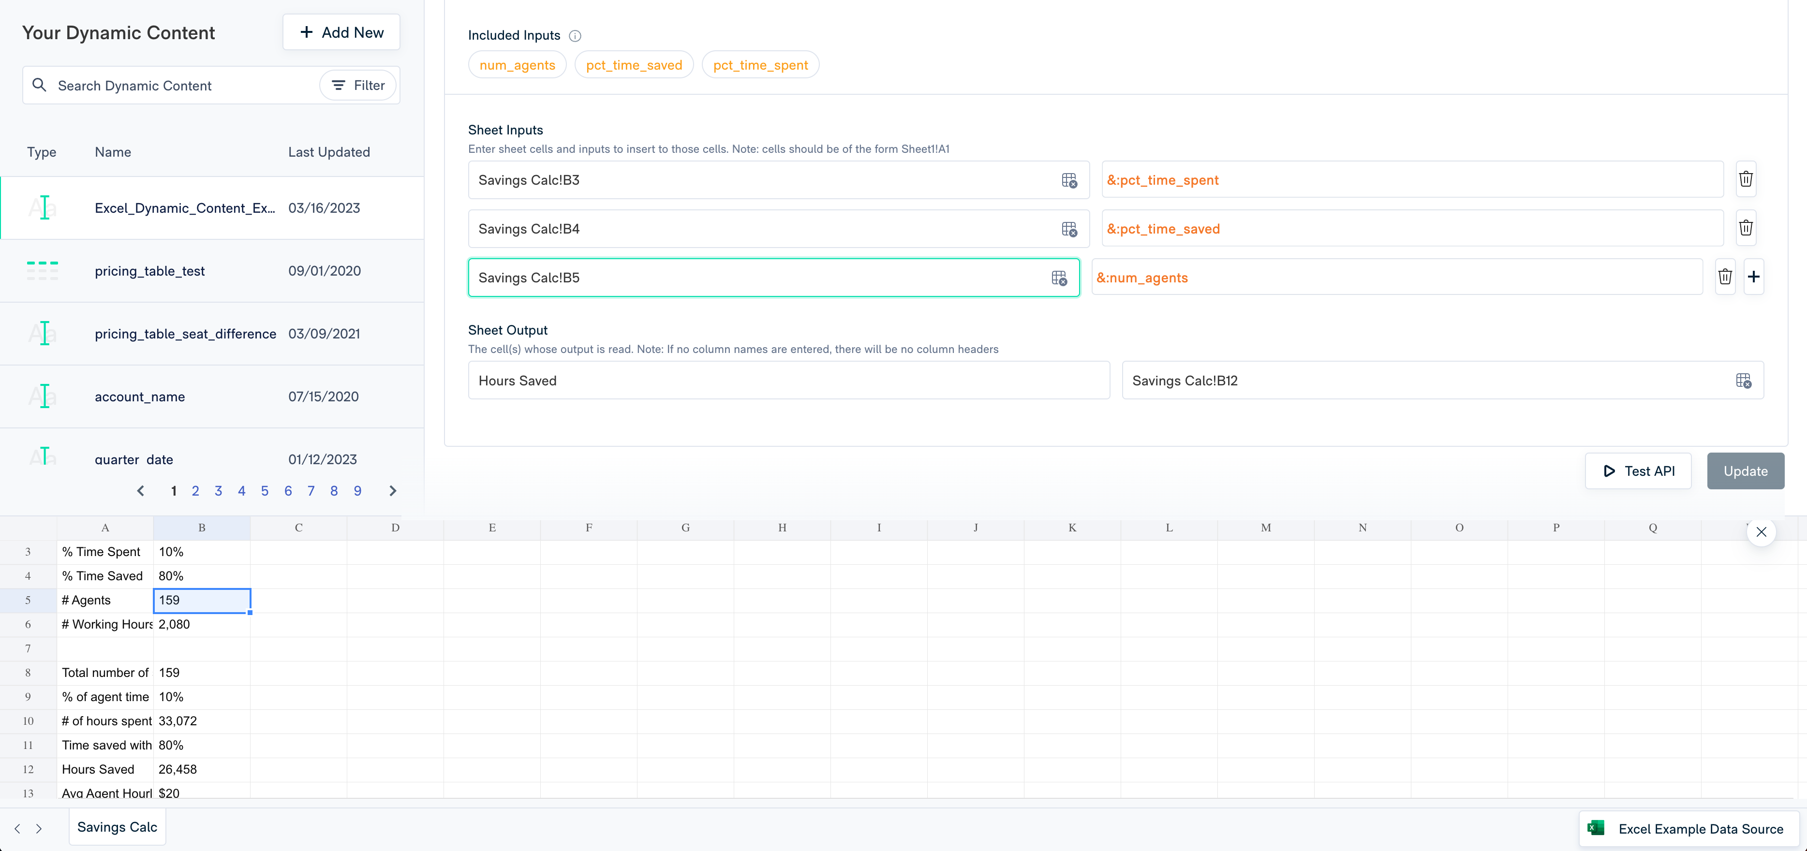This screenshot has height=851, width=1807.
Task: Click the table type icon beside pricing_table_test
Action: tap(43, 271)
